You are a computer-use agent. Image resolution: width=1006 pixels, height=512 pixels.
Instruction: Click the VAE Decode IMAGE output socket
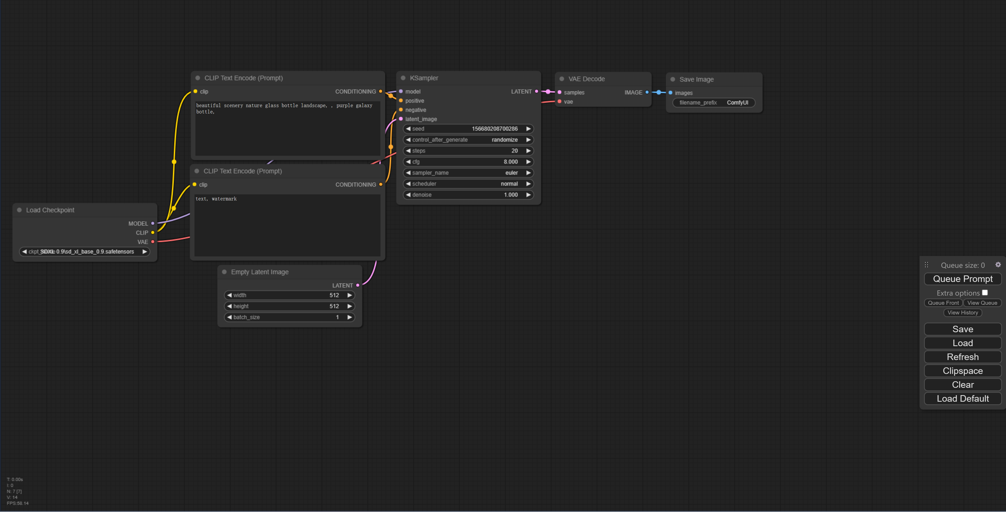click(x=647, y=92)
